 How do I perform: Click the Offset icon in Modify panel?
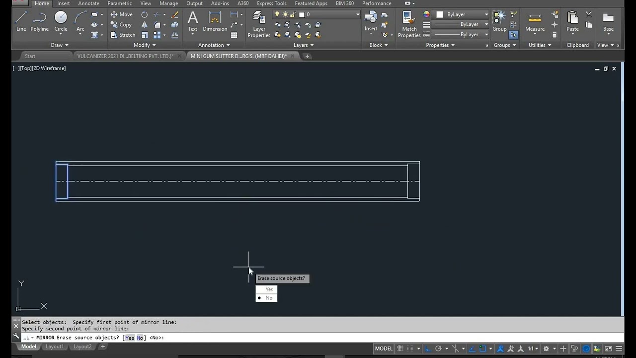174,35
